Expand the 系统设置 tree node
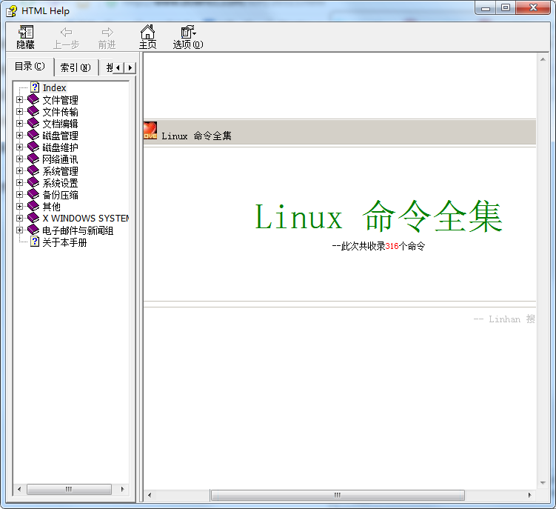556x509 pixels. (x=20, y=183)
